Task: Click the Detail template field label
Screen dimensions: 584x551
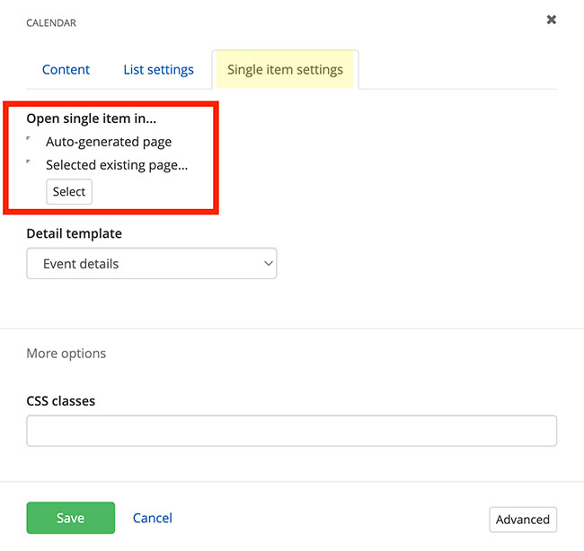Action: (74, 233)
